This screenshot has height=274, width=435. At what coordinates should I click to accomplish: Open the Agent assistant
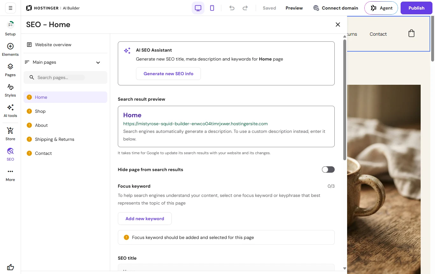tap(381, 8)
